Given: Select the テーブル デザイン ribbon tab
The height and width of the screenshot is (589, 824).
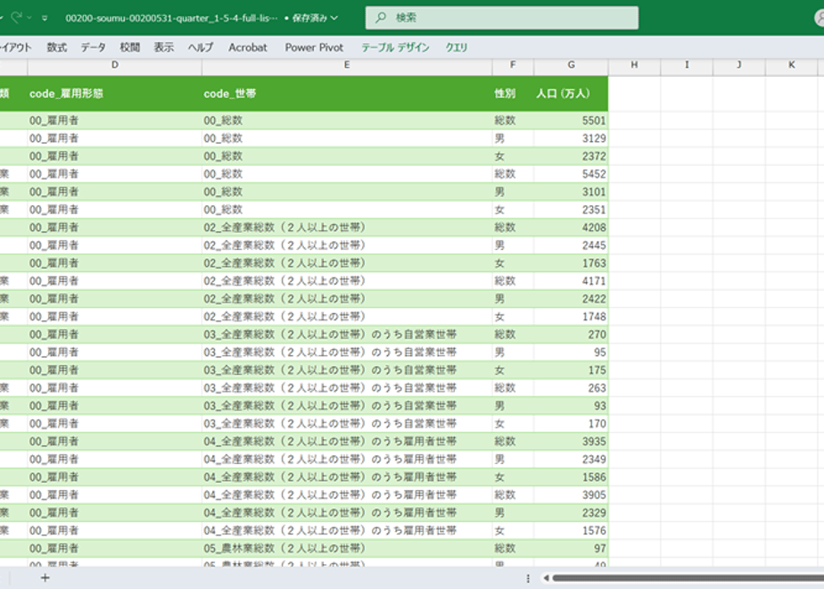Looking at the screenshot, I should coord(395,47).
